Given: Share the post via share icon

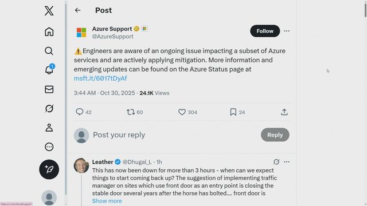Looking at the screenshot, I should click(284, 112).
